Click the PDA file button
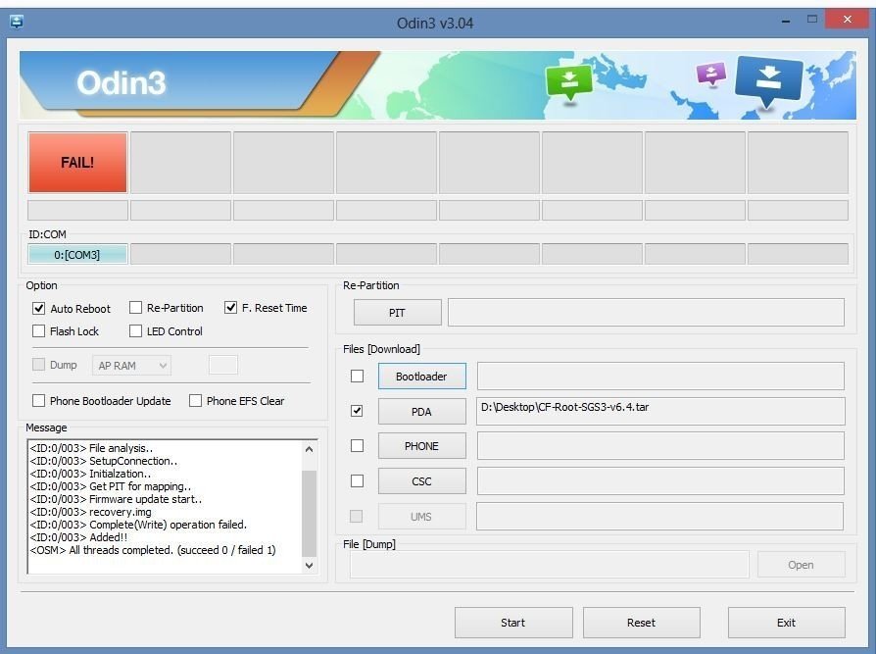Screen dimensions: 876x654 tap(421, 412)
